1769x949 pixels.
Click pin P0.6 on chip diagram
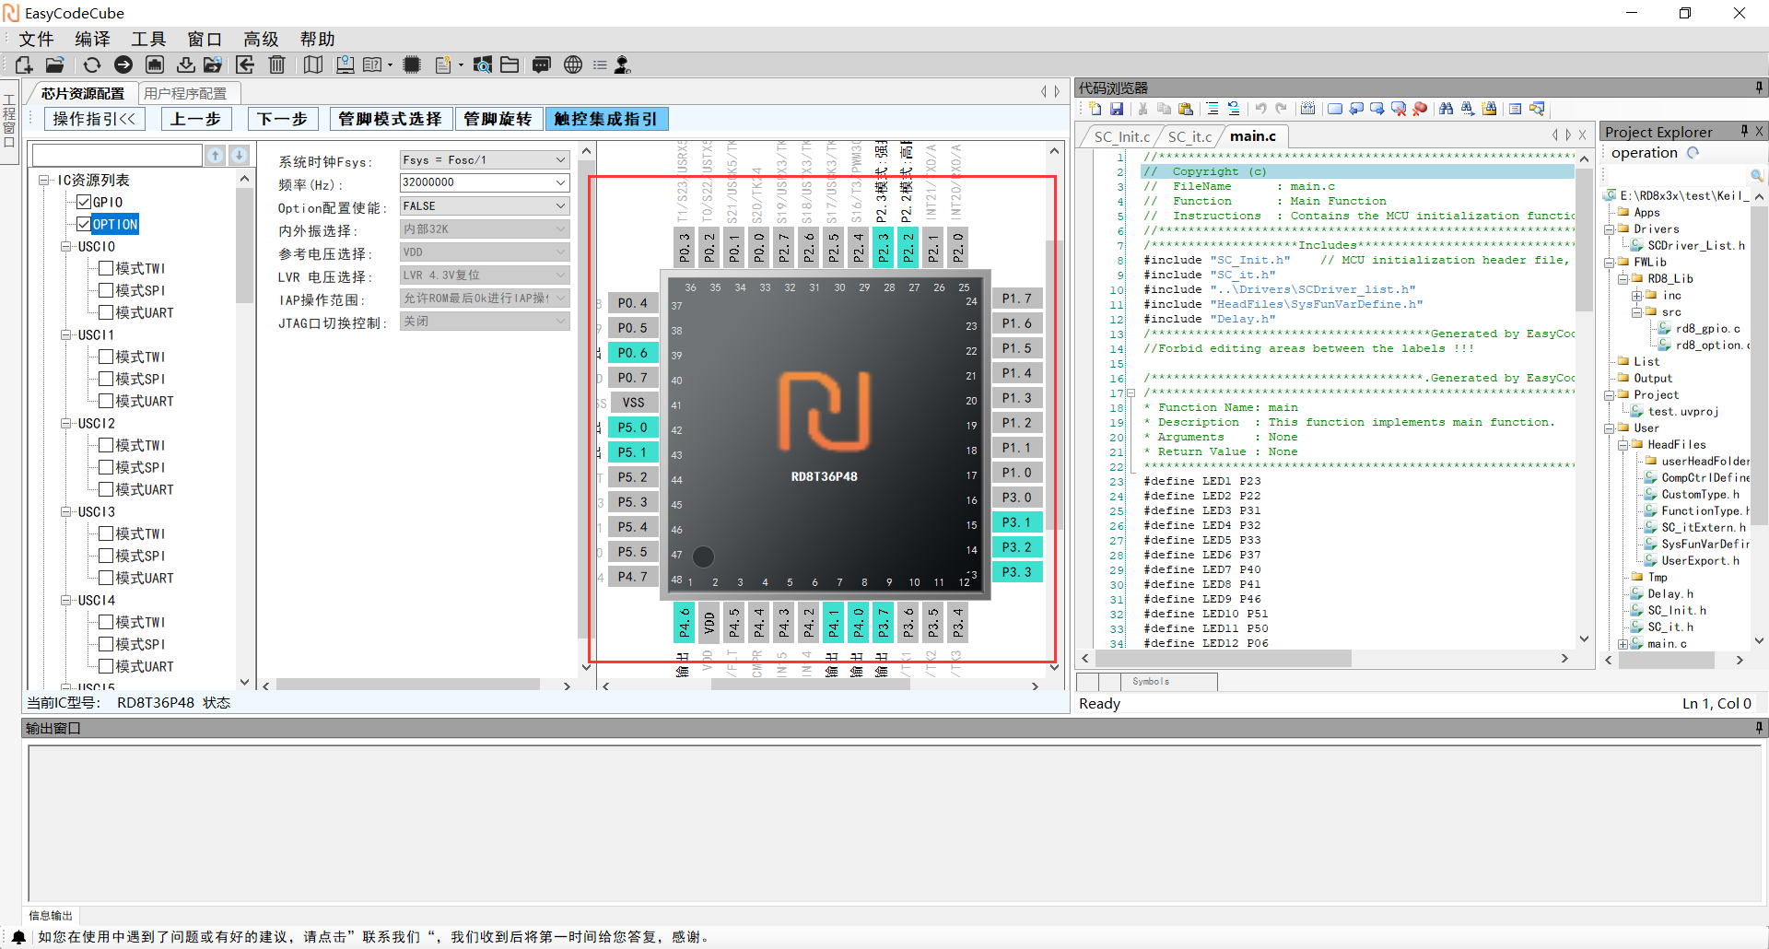point(632,353)
